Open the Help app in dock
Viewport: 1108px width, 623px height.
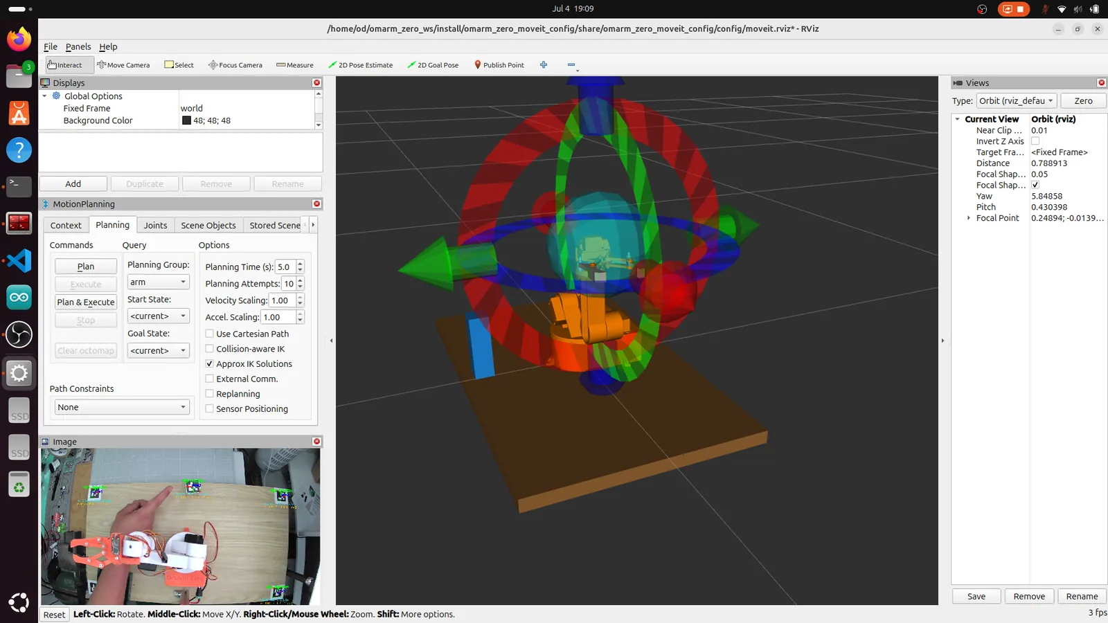point(19,150)
